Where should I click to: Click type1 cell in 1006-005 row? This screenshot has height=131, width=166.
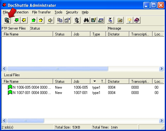(96, 87)
